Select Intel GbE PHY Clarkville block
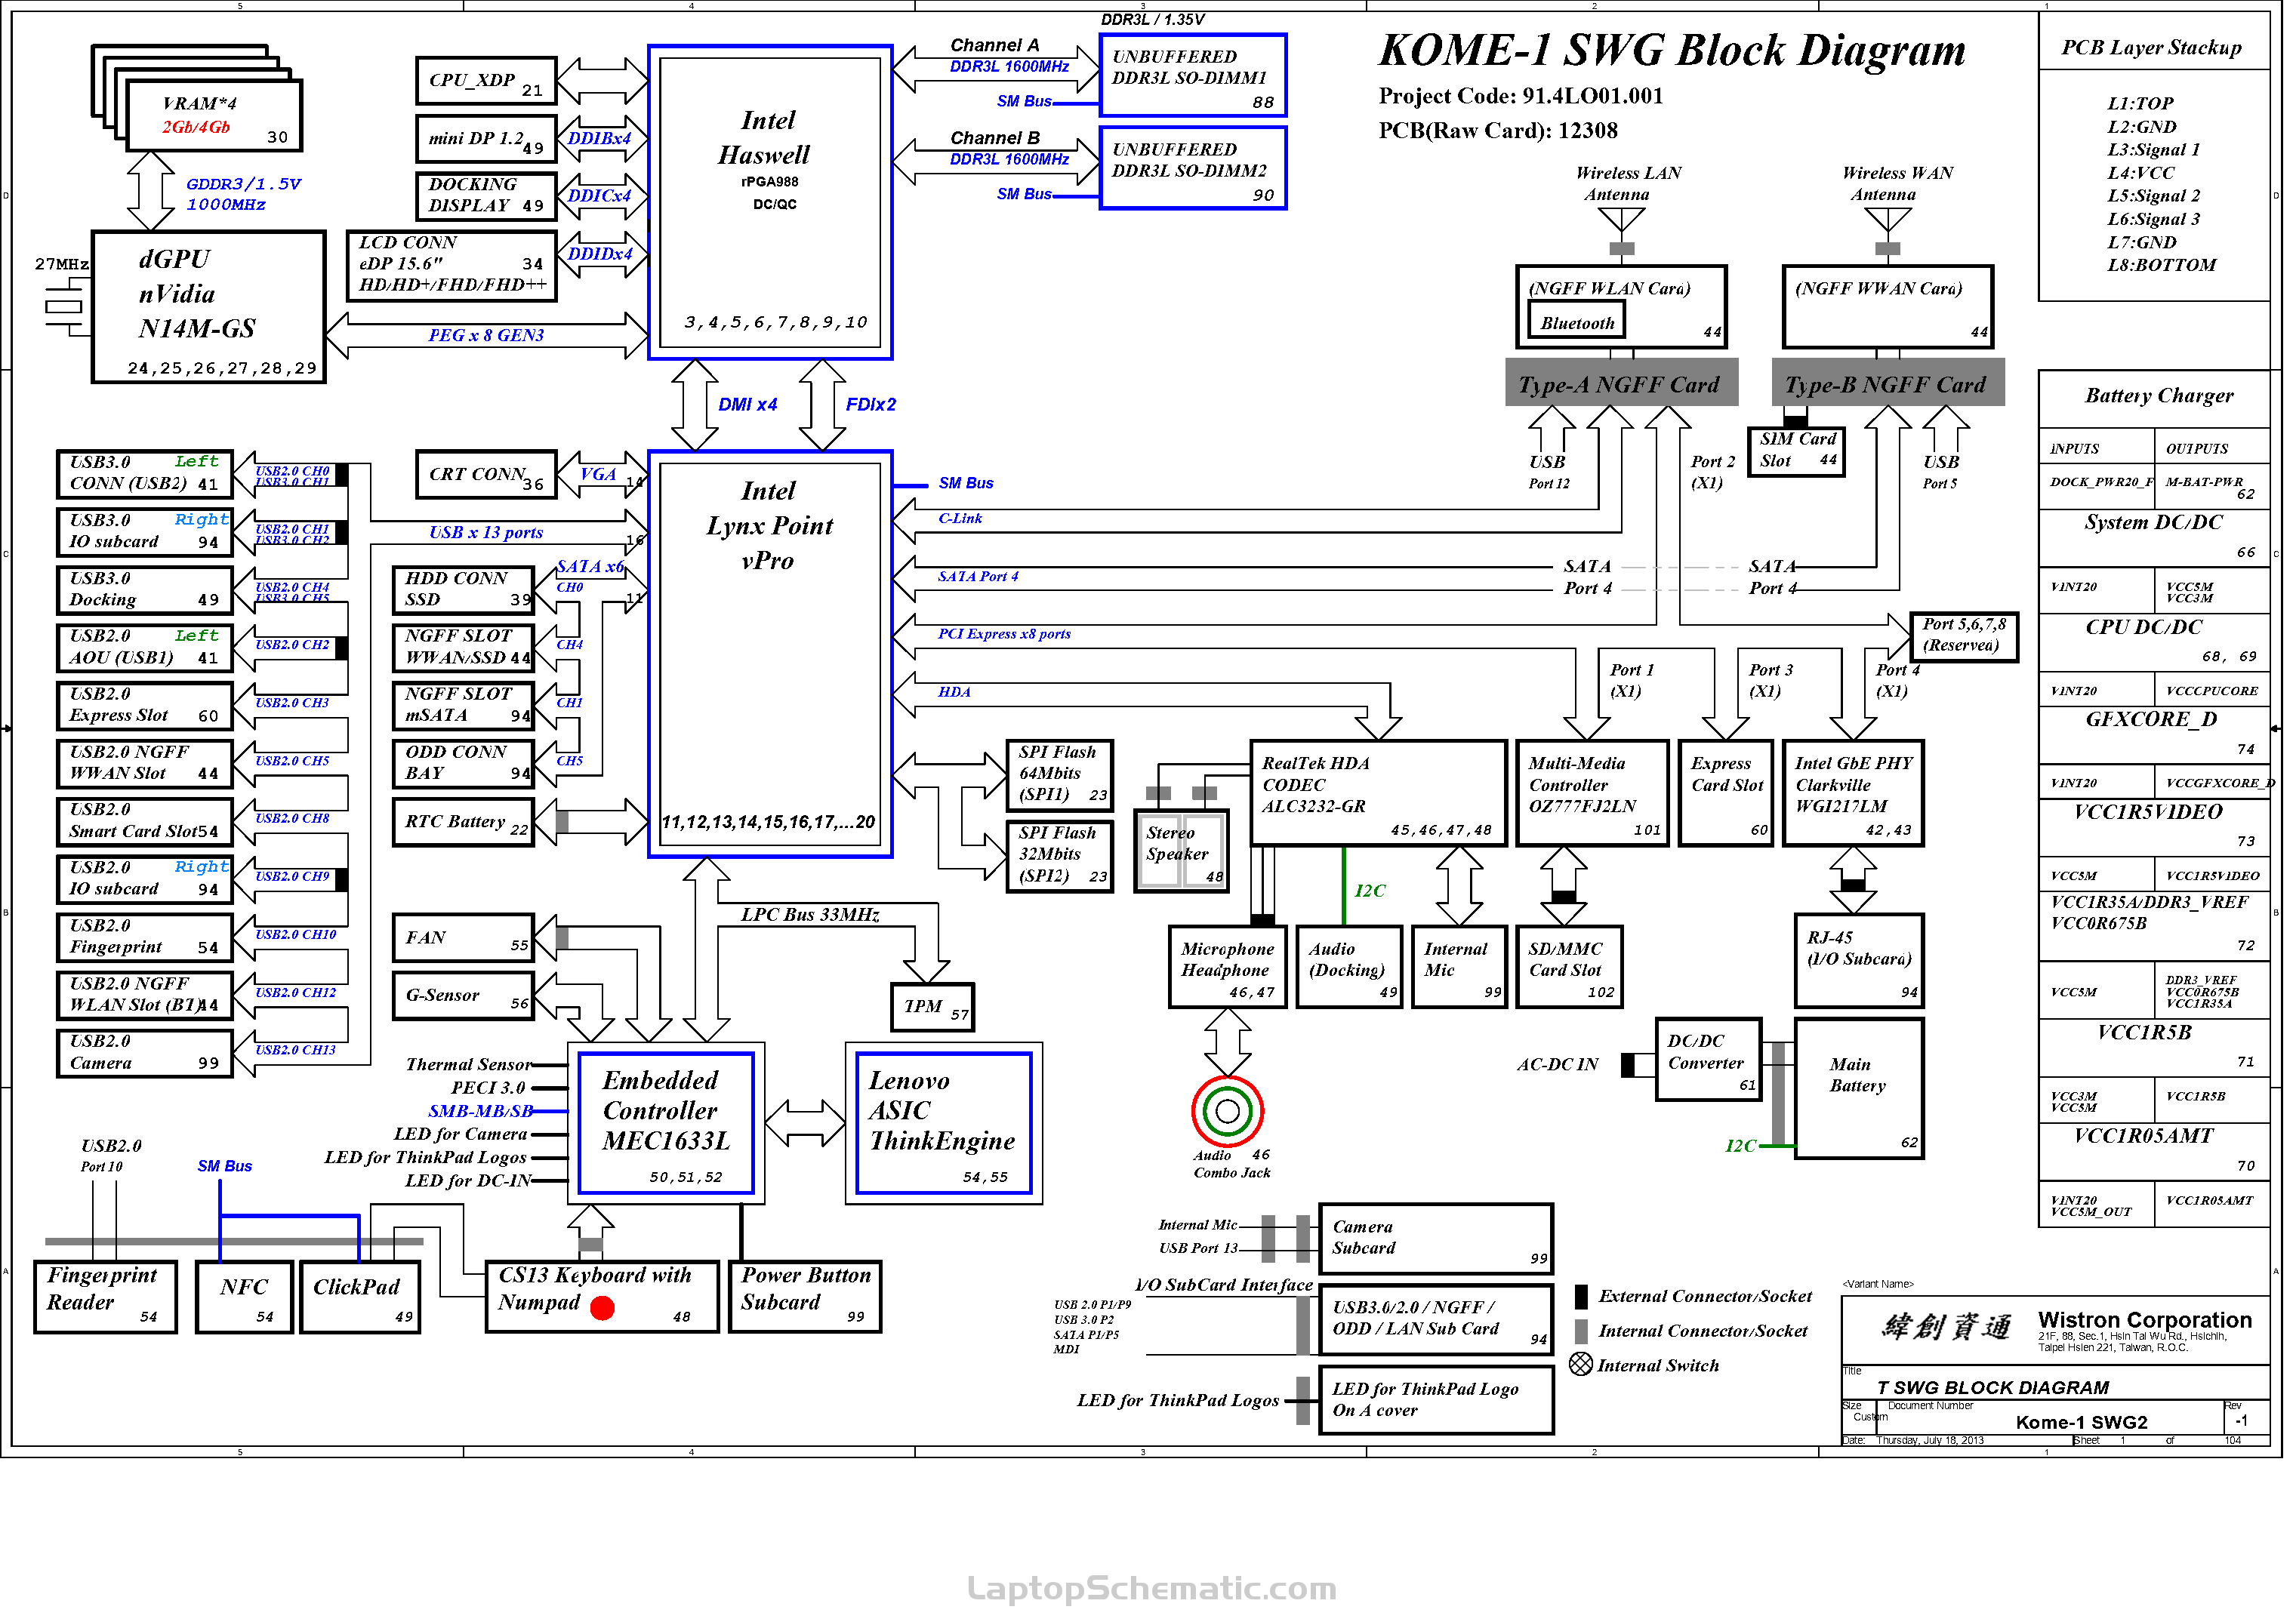The width and height of the screenshot is (2296, 1622). click(x=1853, y=793)
